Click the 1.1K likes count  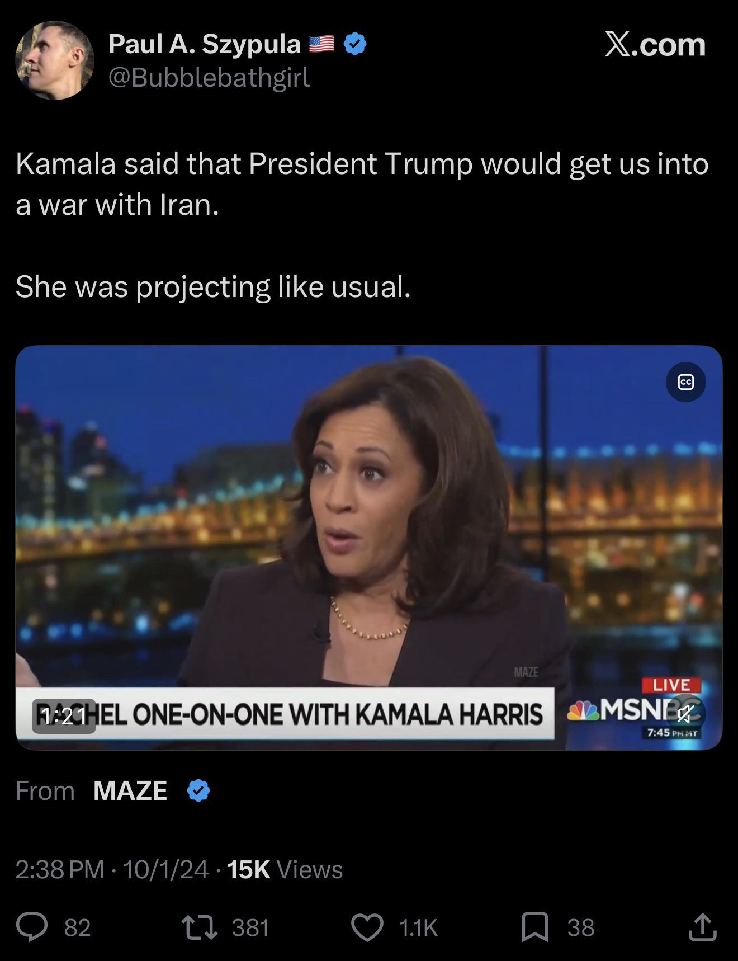click(x=418, y=927)
